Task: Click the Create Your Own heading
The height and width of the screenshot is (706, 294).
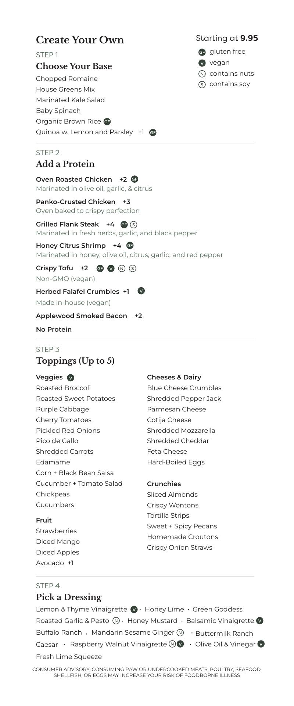Action: (x=80, y=40)
